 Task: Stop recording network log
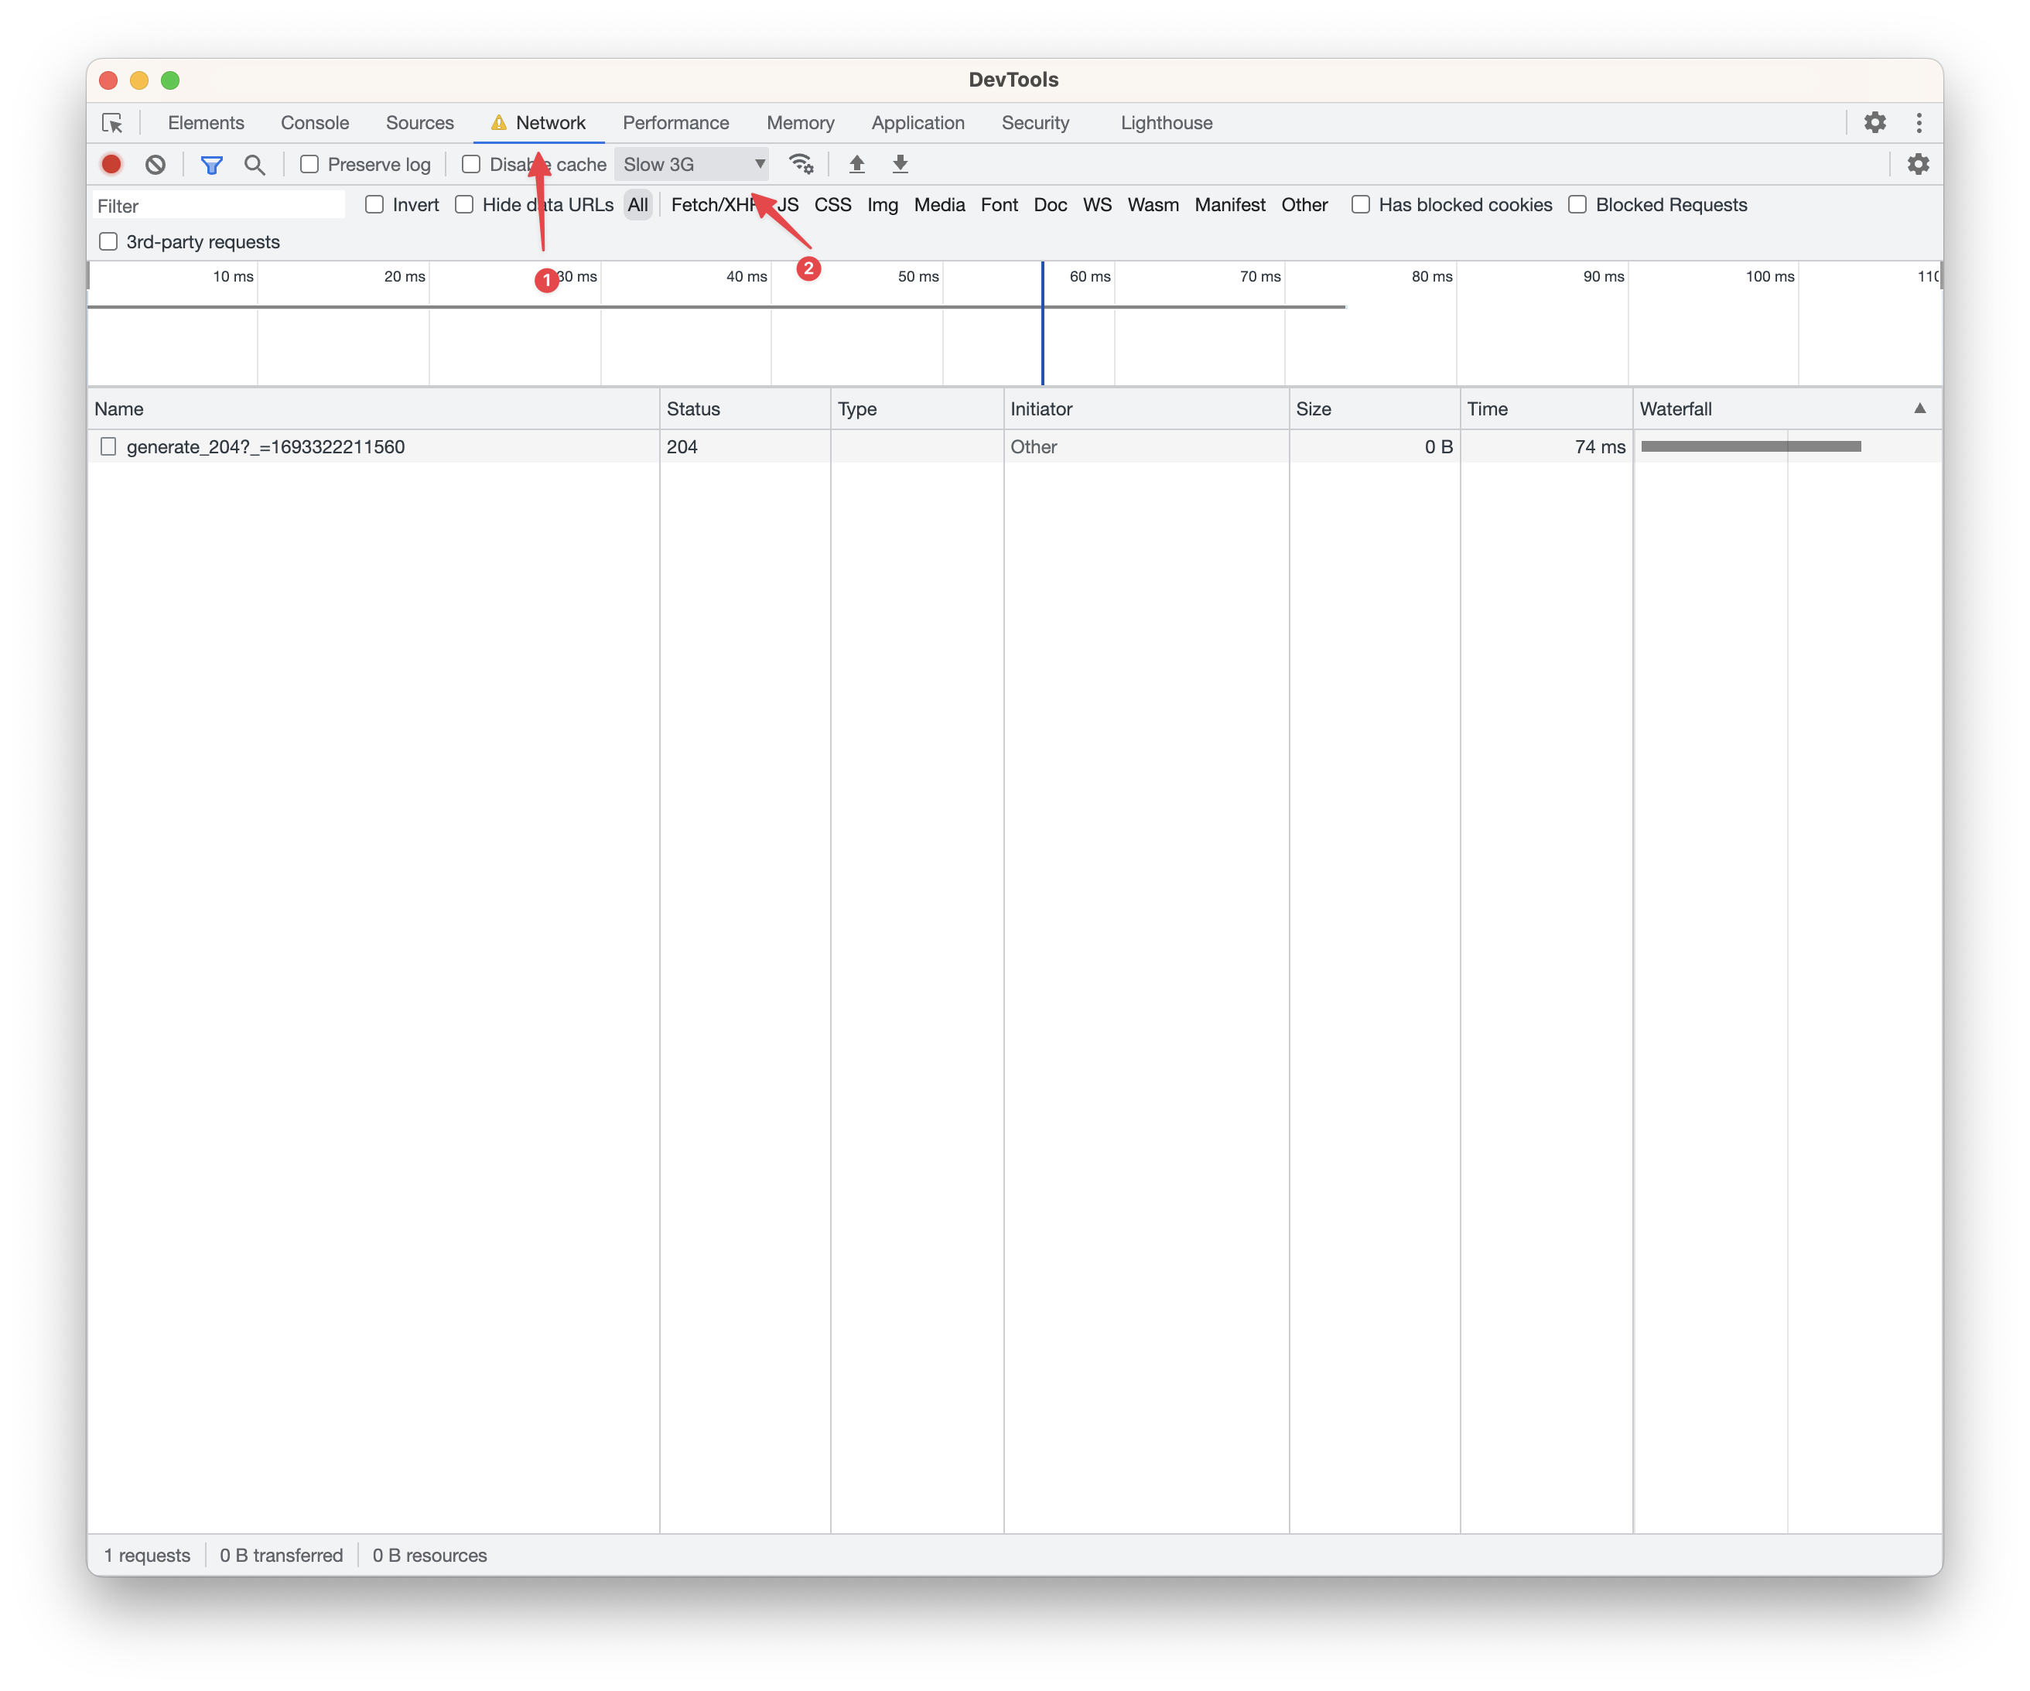point(111,164)
